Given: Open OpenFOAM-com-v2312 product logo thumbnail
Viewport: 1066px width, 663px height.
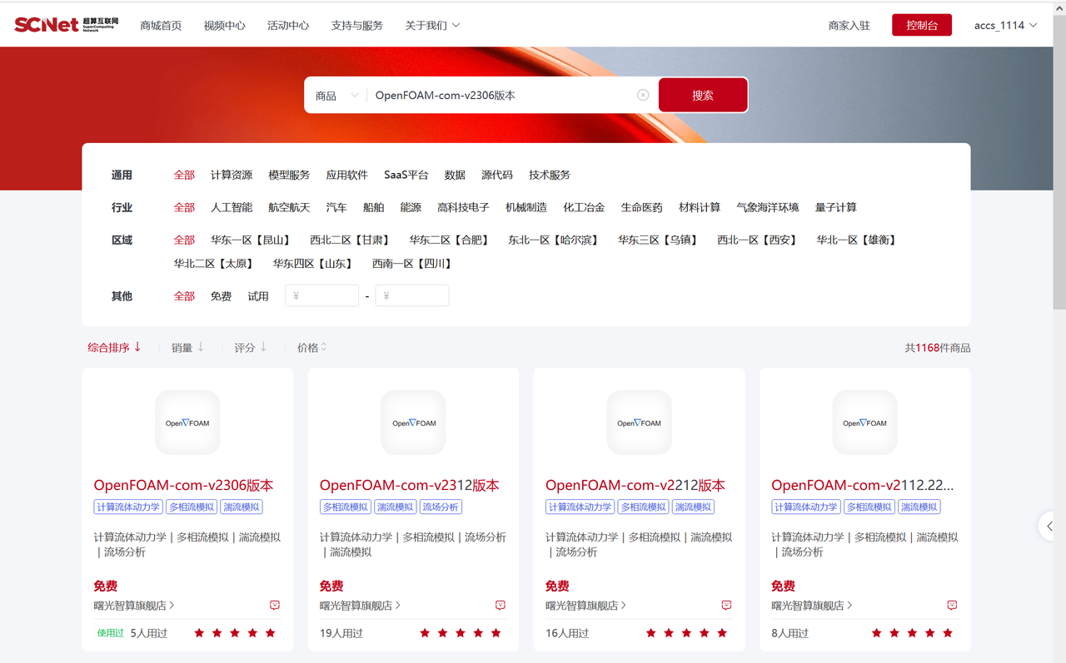Looking at the screenshot, I should click(413, 423).
